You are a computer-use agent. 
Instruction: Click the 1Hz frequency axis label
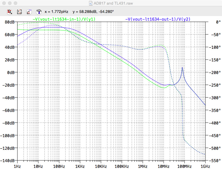[17, 166]
